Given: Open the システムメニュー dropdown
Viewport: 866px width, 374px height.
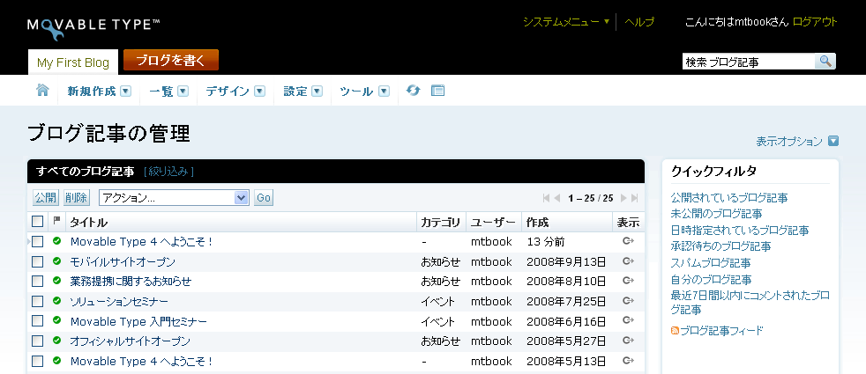Looking at the screenshot, I should (x=566, y=22).
